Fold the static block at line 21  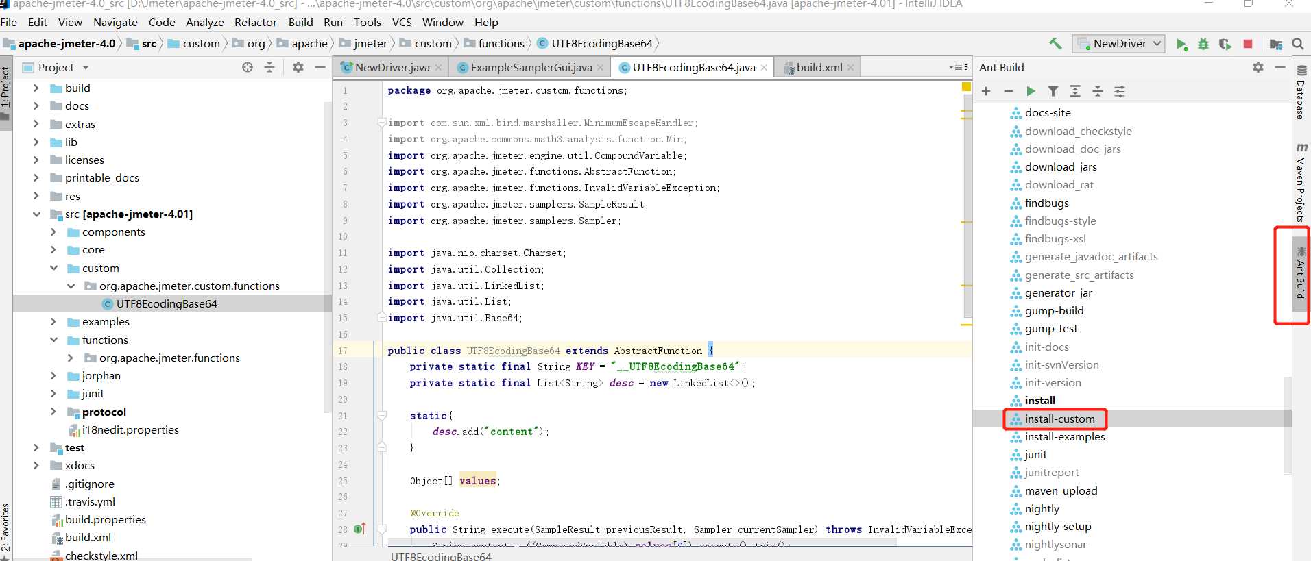(x=382, y=416)
